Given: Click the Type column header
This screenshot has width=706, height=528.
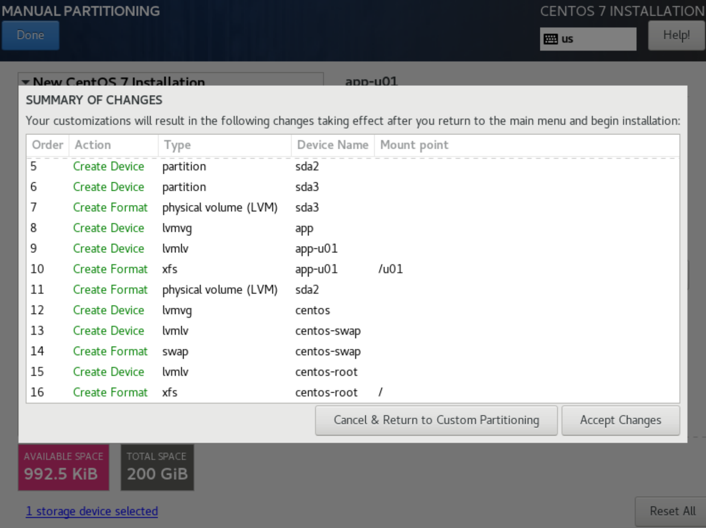Looking at the screenshot, I should click(178, 145).
